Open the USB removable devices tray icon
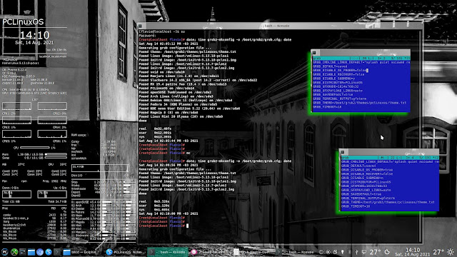The image size is (457, 257). (356, 252)
